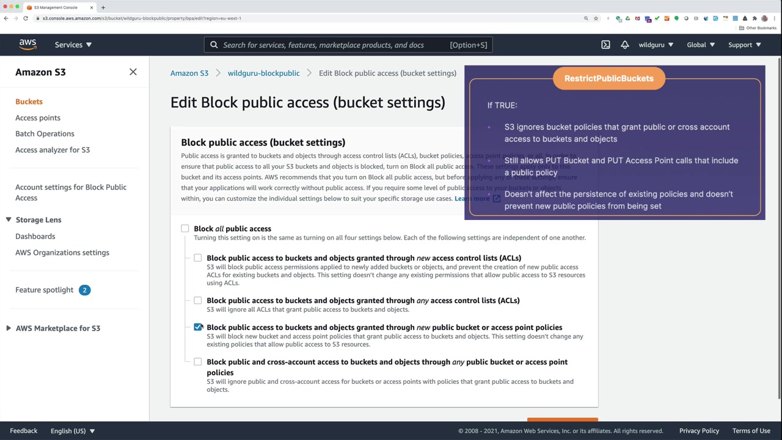
Task: Open the Global region dropdown
Action: tap(701, 45)
